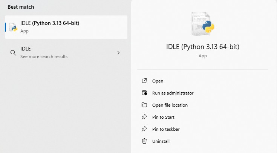
Task: Expand IDLE more search results chevron
Action: point(119,53)
